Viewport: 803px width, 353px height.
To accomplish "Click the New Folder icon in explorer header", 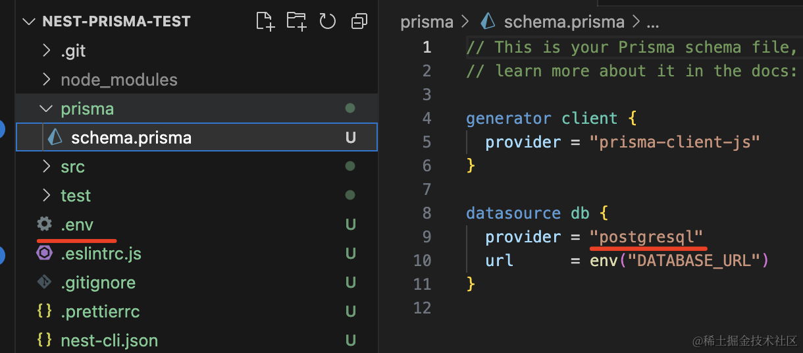I will pyautogui.click(x=296, y=22).
